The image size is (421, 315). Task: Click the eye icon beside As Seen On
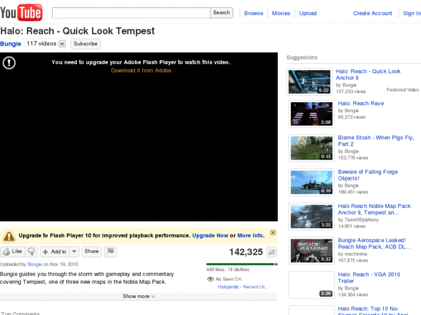211,279
